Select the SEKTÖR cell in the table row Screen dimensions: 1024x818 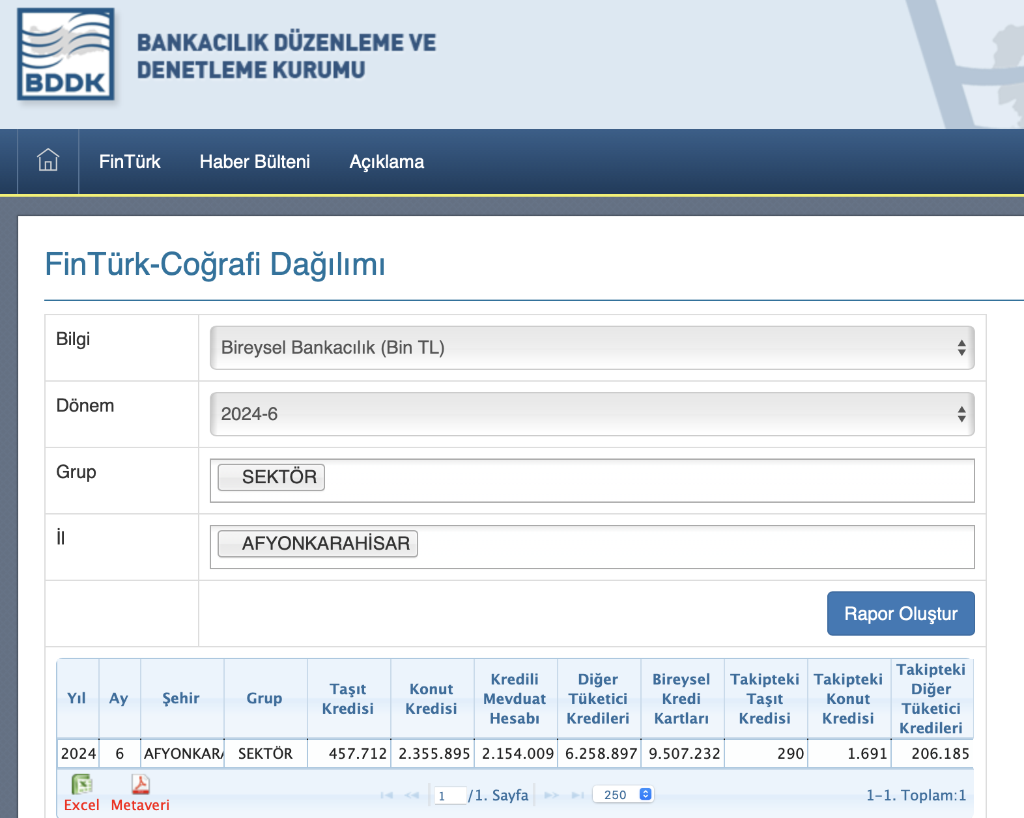(x=266, y=754)
